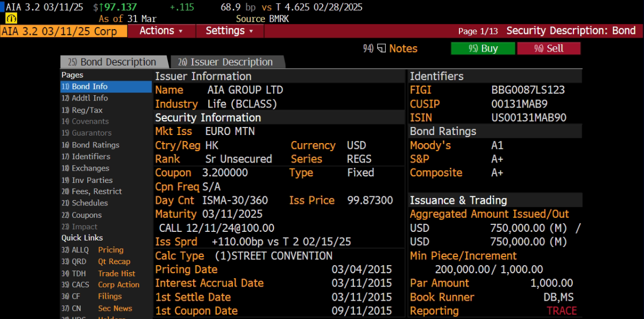This screenshot has height=319, width=644.
Task: Click the Source BMRK label
Action: coord(263,19)
